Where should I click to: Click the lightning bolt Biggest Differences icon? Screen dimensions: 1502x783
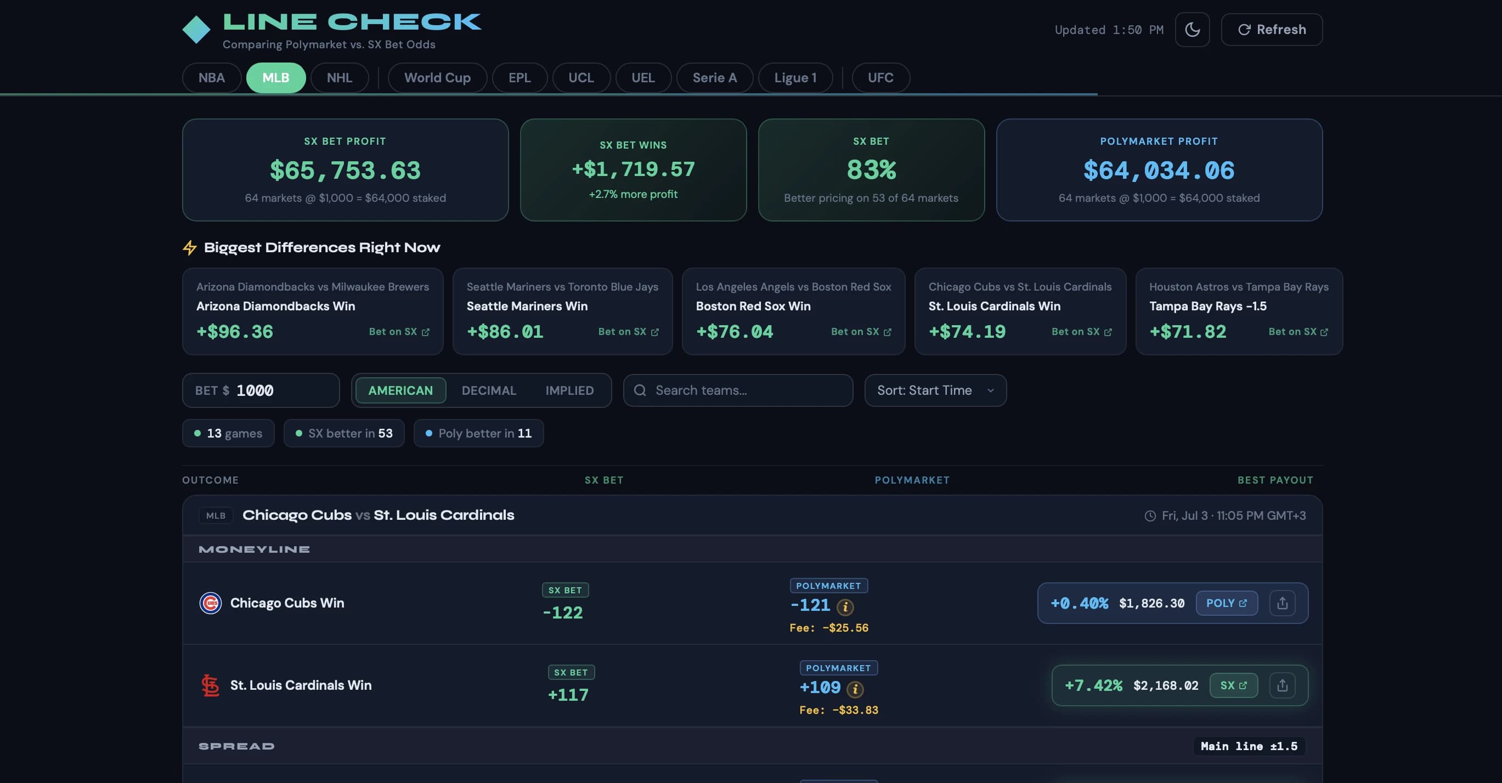point(189,248)
